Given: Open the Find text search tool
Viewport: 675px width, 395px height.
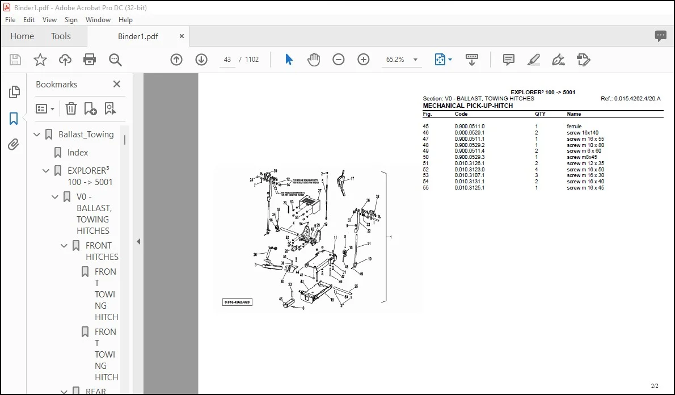Looking at the screenshot, I should (115, 60).
